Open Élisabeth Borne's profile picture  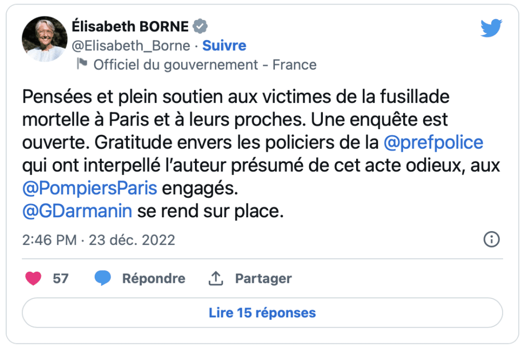tap(45, 39)
